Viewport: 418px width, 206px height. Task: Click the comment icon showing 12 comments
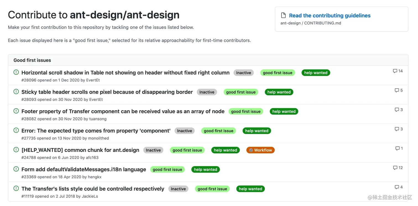click(395, 168)
